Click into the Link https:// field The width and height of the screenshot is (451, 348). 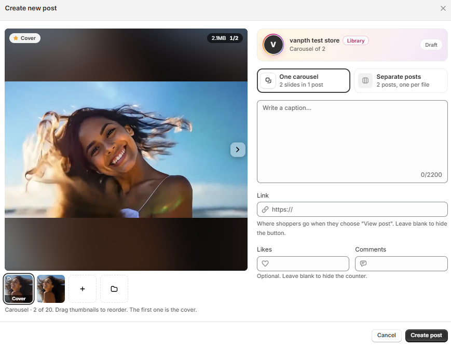[352, 210]
